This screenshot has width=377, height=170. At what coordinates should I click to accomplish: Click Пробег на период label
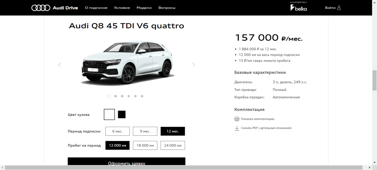pyautogui.click(x=84, y=146)
